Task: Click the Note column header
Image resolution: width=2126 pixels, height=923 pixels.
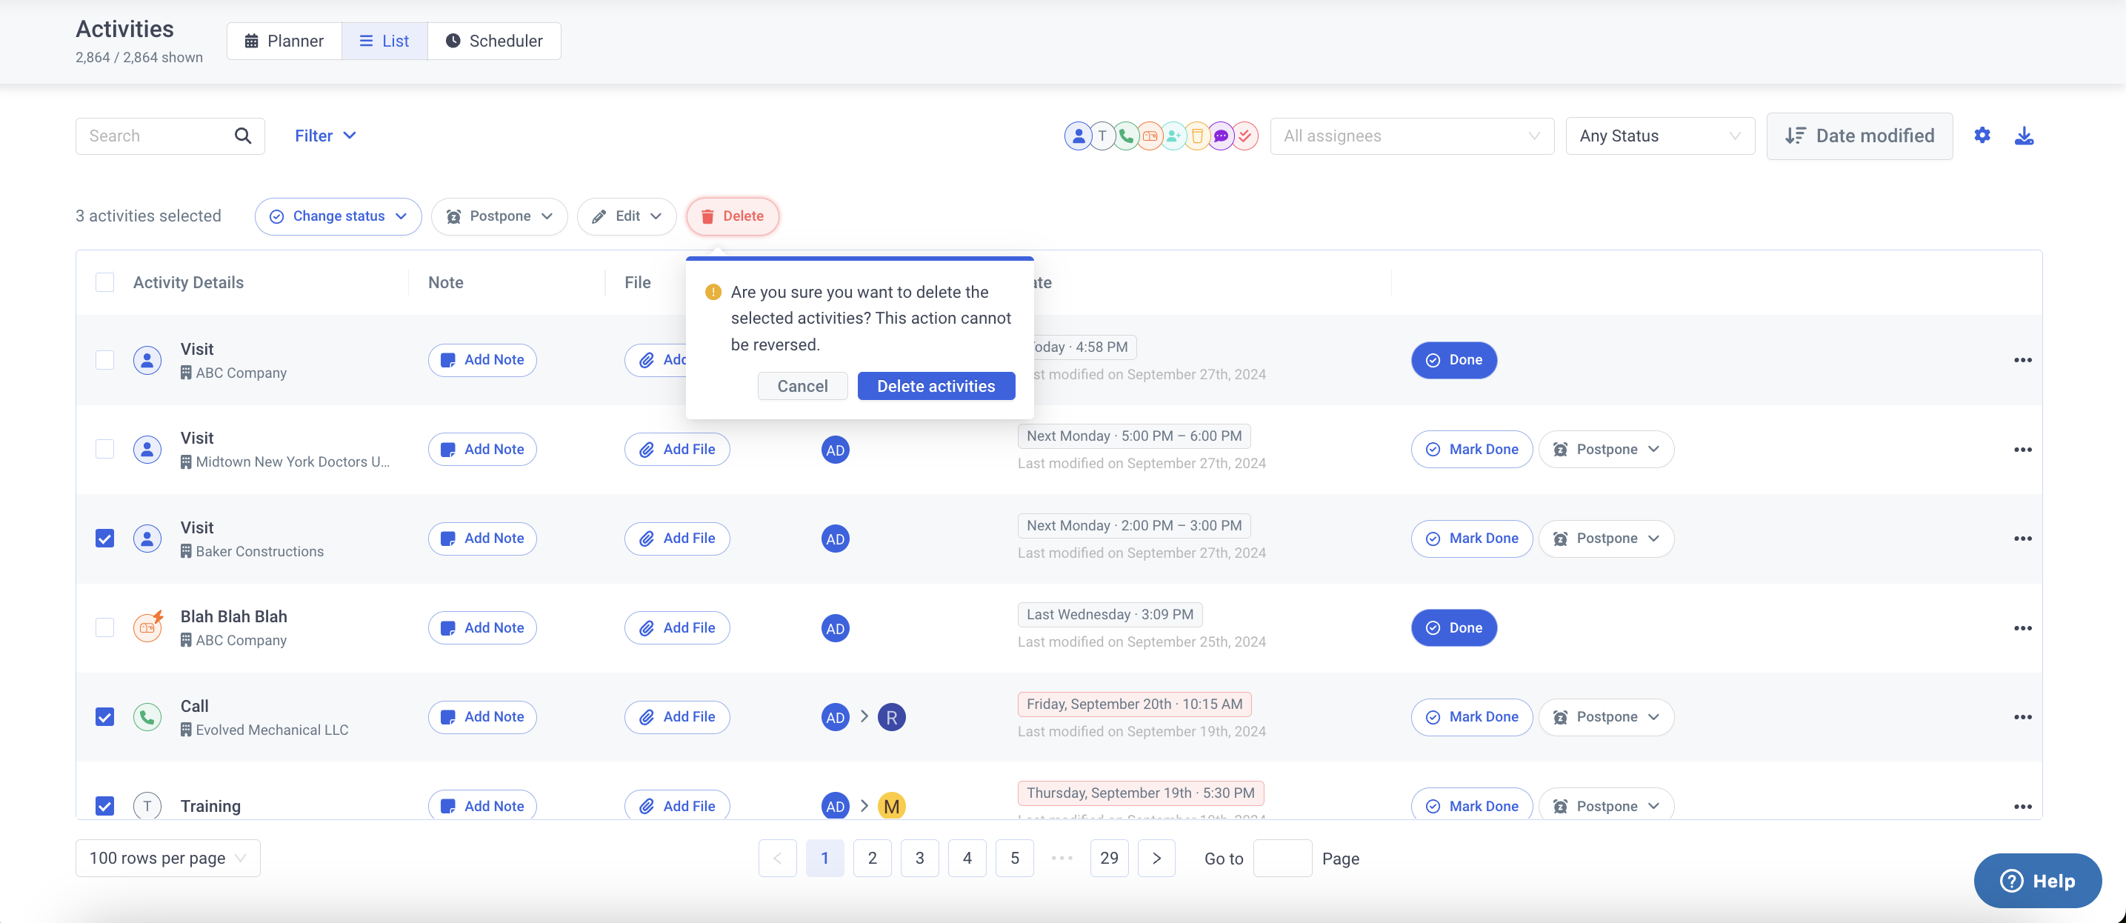Action: (446, 282)
